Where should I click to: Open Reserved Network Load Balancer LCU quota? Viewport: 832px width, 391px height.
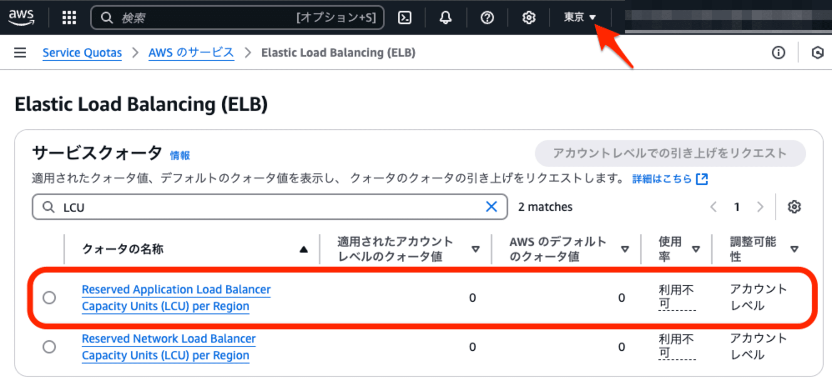point(168,347)
